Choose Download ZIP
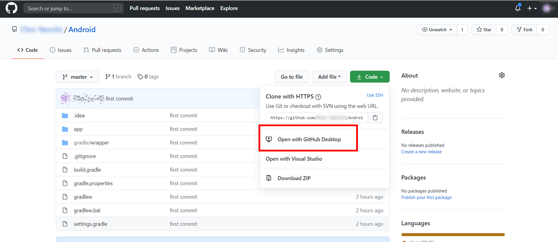The width and height of the screenshot is (558, 242). (x=324, y=178)
